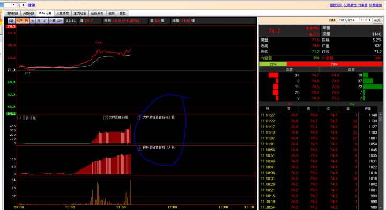Select the 11:09:19 trade row
The width and height of the screenshot is (386, 210).
point(319,201)
